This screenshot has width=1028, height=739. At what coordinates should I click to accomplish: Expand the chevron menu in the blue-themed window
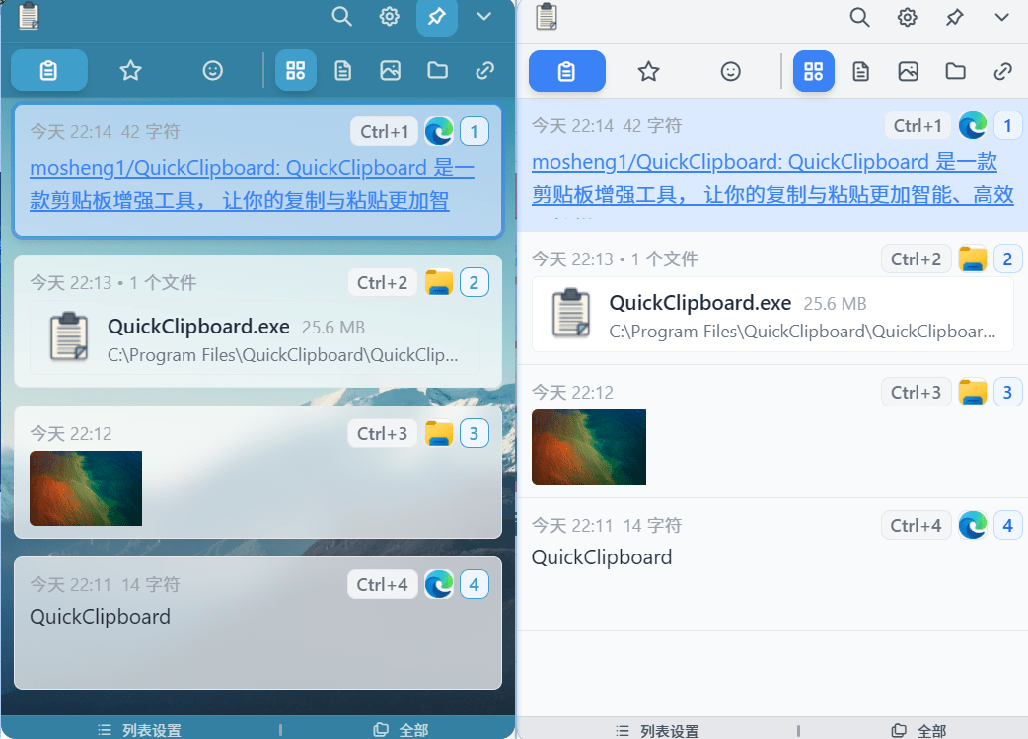[483, 16]
